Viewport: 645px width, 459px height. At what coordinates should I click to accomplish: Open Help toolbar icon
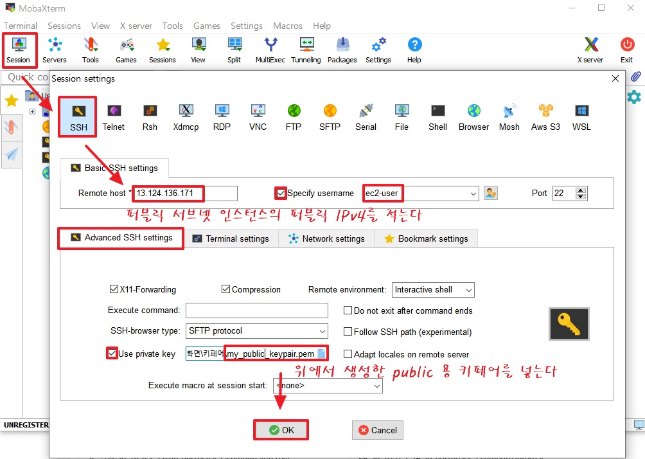point(414,51)
